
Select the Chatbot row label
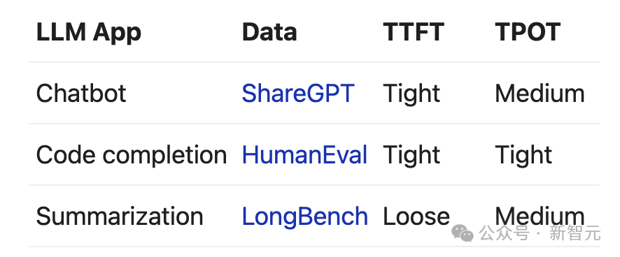(81, 94)
